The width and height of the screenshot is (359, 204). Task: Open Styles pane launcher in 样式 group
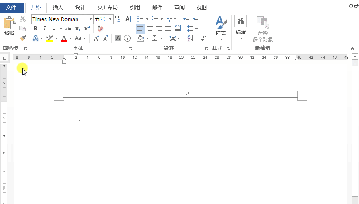point(228,49)
